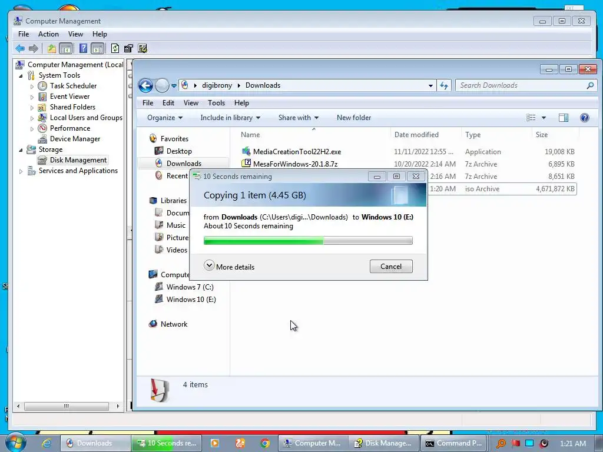Click the Back arrow in Computer Management toolbar
Screen dimensions: 603x452
pos(20,48)
